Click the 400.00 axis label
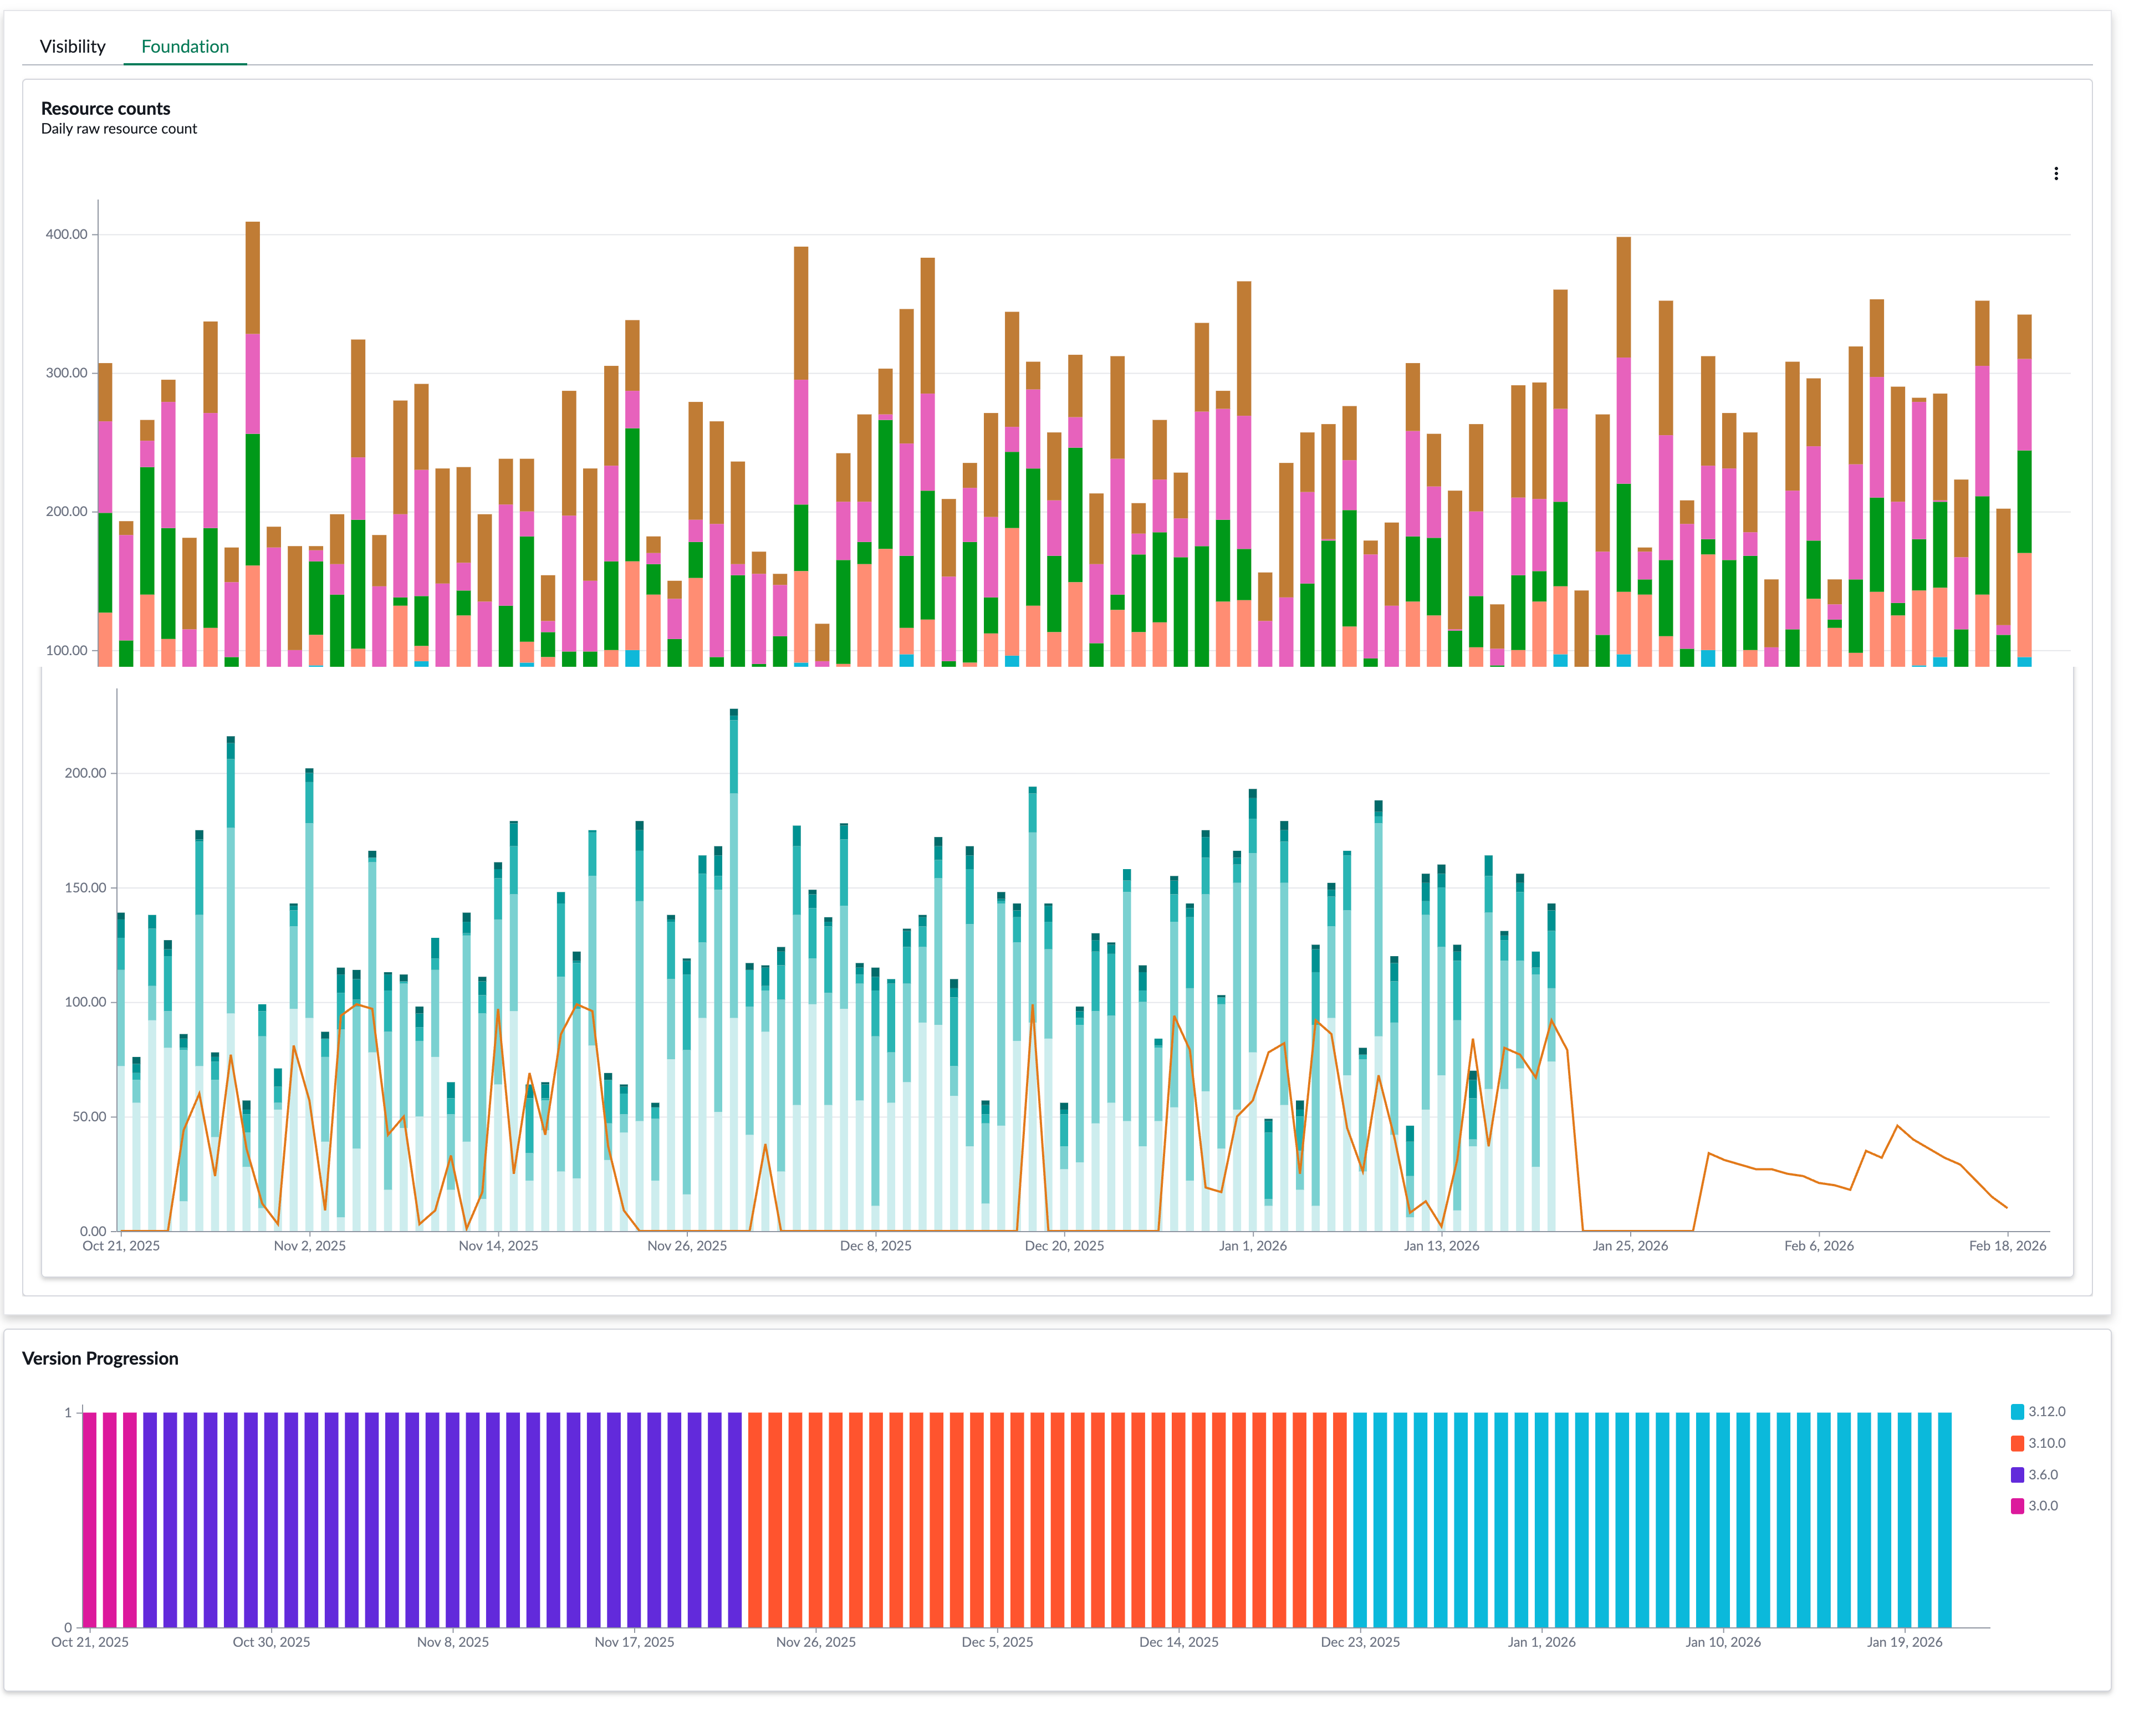Screen dimensions: 2134x1736 click(66, 235)
